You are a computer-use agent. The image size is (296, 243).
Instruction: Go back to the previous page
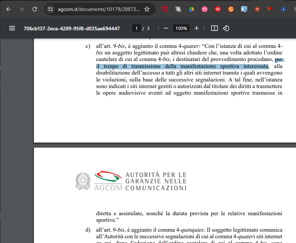click(8, 9)
